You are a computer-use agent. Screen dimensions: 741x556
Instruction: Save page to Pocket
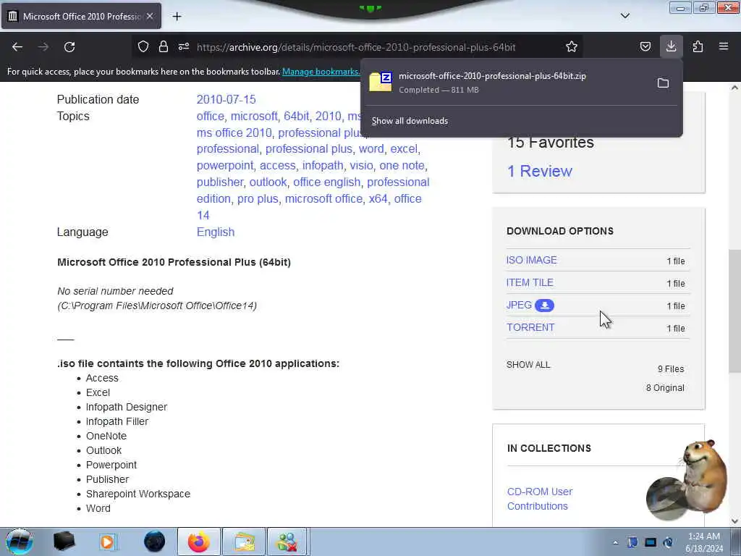coord(645,46)
